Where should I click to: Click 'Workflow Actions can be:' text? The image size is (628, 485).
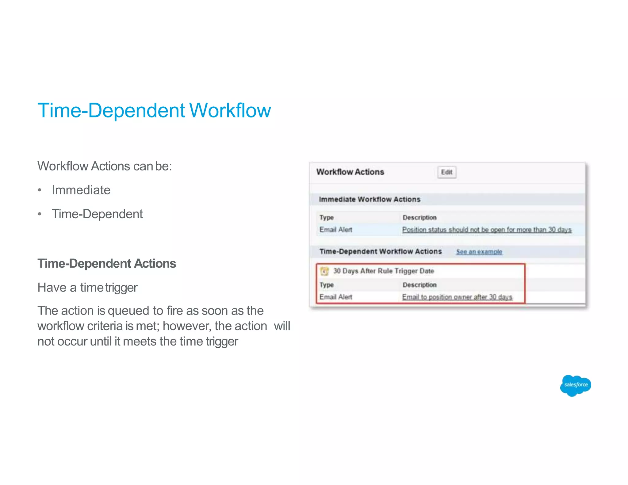(x=105, y=166)
